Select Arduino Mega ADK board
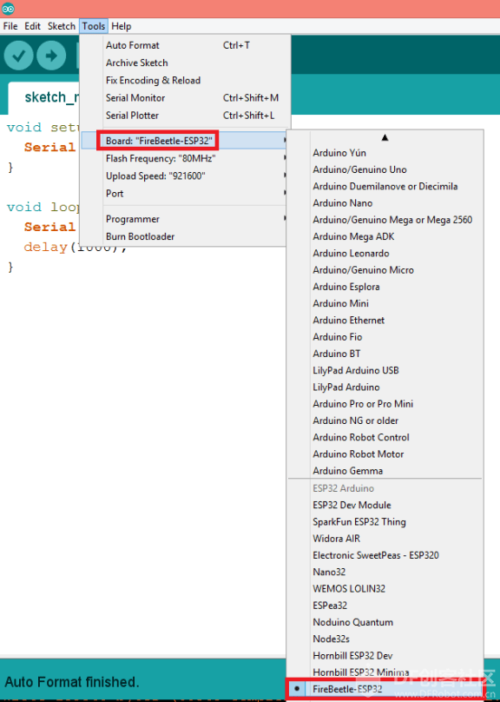 (x=385, y=236)
